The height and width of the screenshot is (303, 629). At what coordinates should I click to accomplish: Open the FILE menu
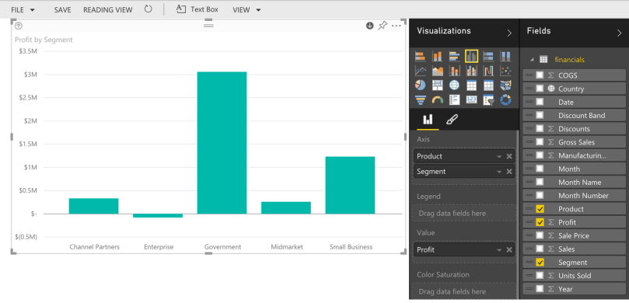click(23, 9)
